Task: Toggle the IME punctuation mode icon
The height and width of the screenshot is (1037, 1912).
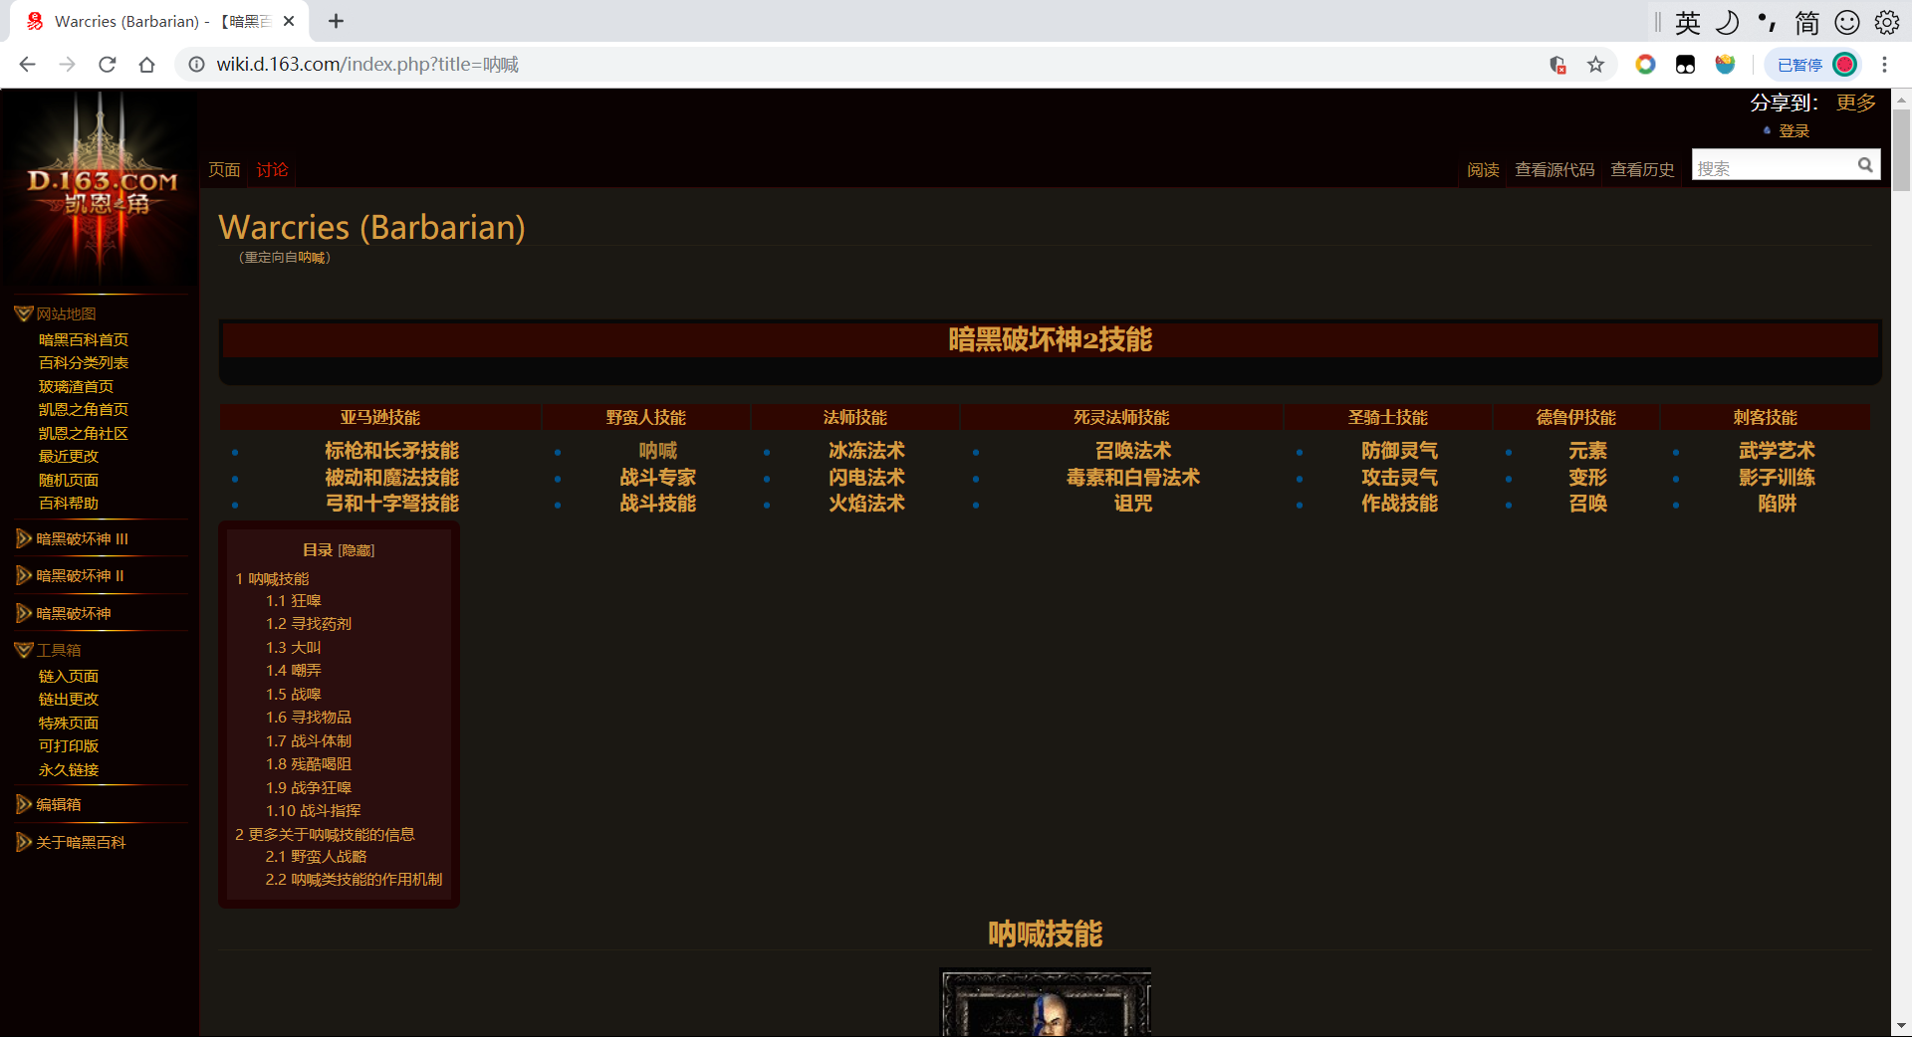Action: (x=1768, y=22)
